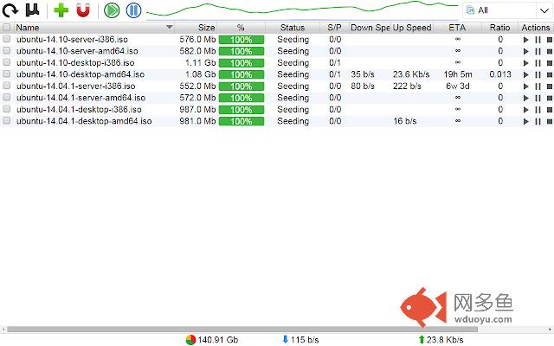Check the ubuntu-14.10-desktop-amd64.iso row checkbox
This screenshot has height=346, width=554.
(x=6, y=74)
